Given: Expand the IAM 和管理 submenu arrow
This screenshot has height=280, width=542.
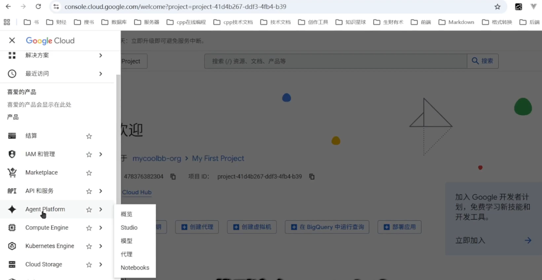Looking at the screenshot, I should (x=101, y=154).
